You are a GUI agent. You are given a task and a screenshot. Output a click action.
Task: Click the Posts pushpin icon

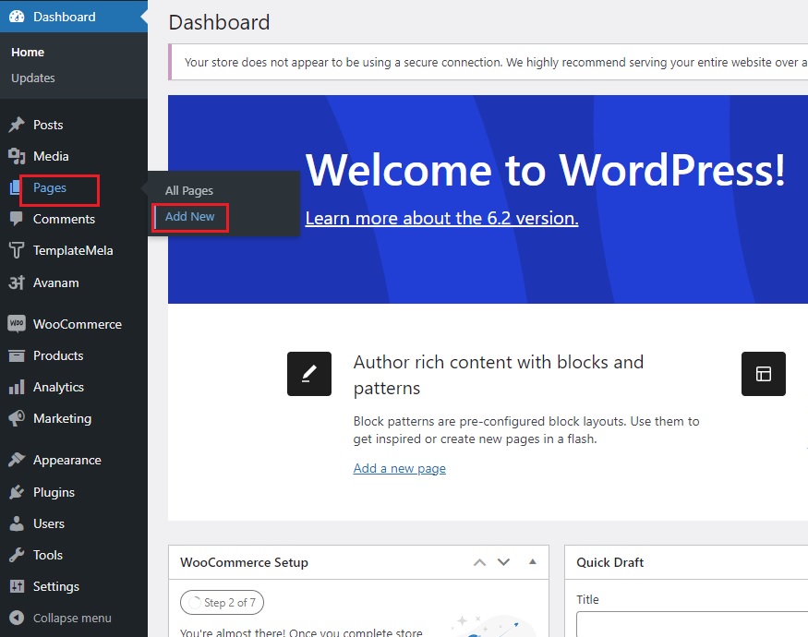click(17, 125)
